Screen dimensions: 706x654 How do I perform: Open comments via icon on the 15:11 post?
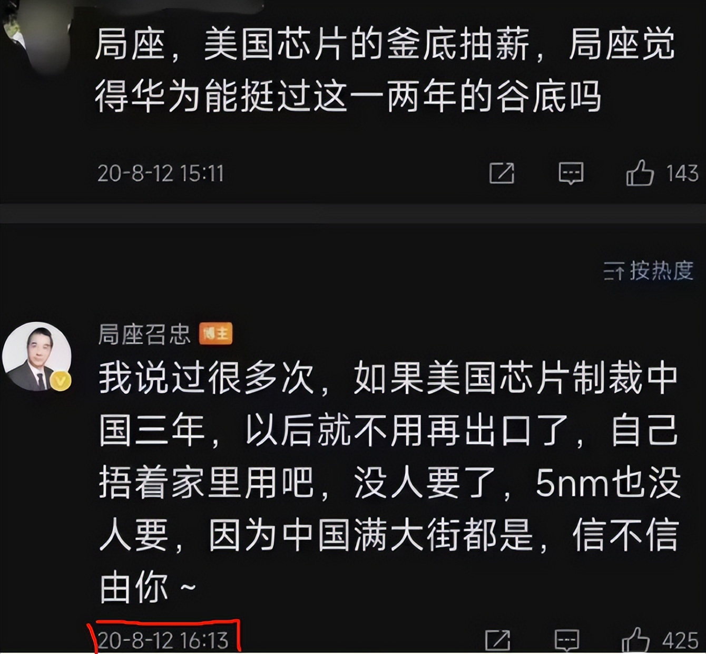point(571,173)
